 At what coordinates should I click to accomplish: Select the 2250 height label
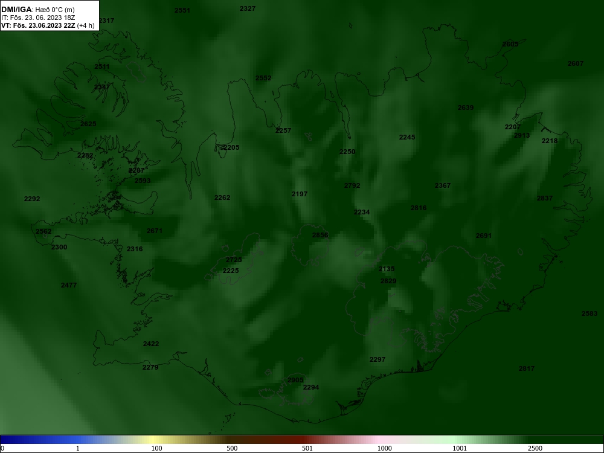pyautogui.click(x=347, y=152)
